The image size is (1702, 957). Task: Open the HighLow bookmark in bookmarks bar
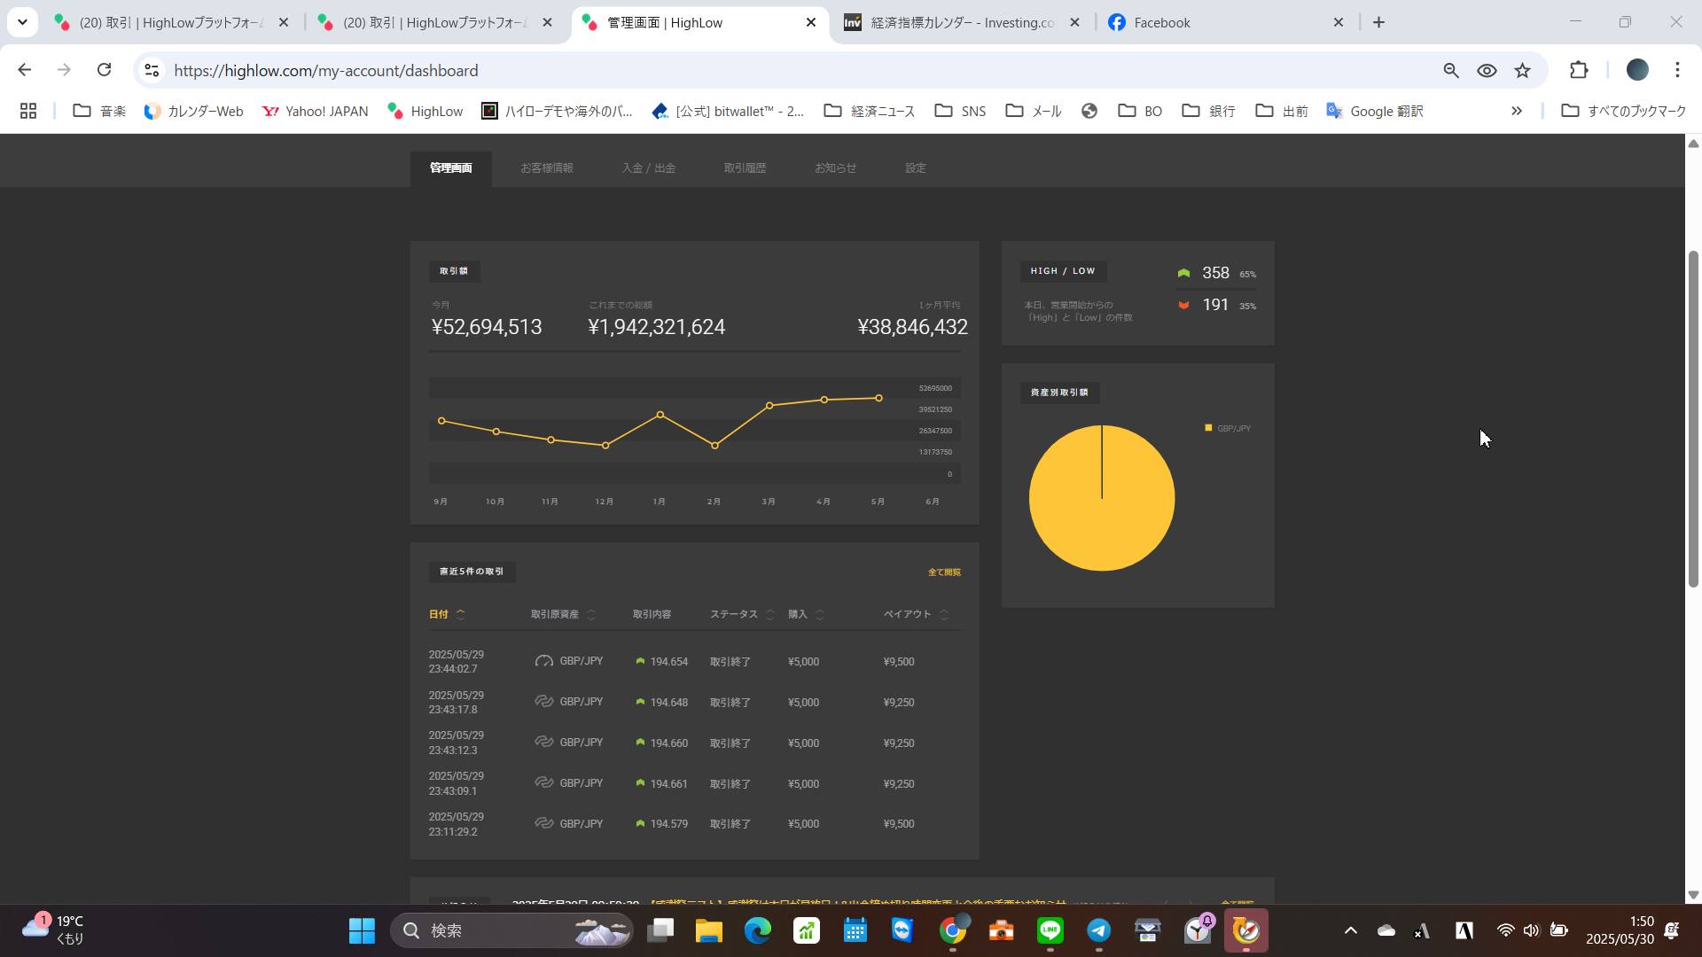(425, 111)
